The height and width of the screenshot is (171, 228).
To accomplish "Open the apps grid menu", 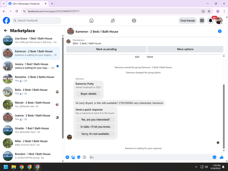I will point(202,21).
